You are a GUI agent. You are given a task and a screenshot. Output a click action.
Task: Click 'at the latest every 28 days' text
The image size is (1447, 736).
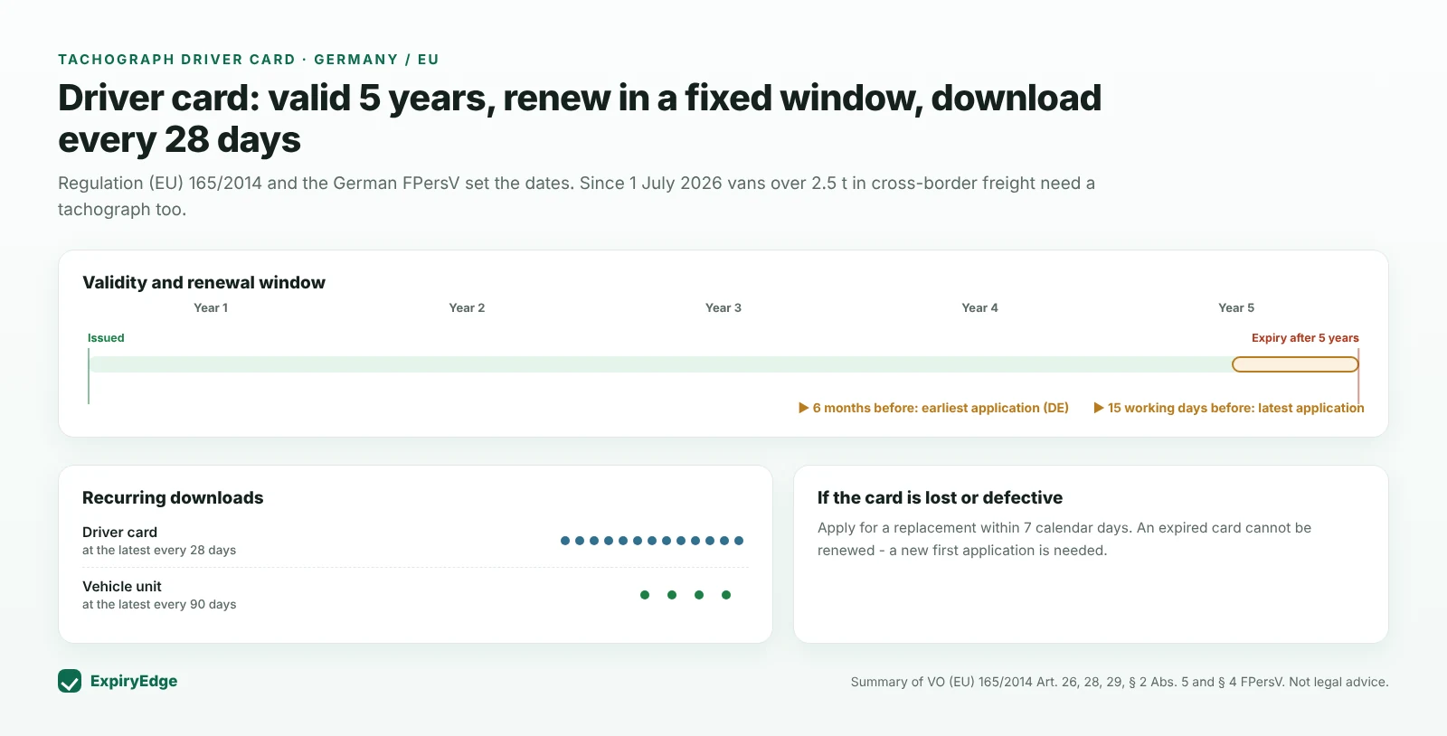coord(159,550)
